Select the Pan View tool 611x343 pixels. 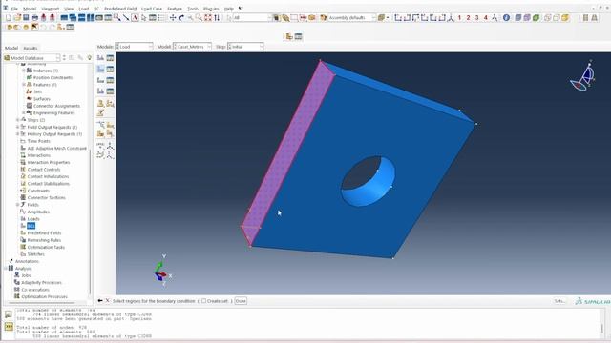(x=173, y=17)
